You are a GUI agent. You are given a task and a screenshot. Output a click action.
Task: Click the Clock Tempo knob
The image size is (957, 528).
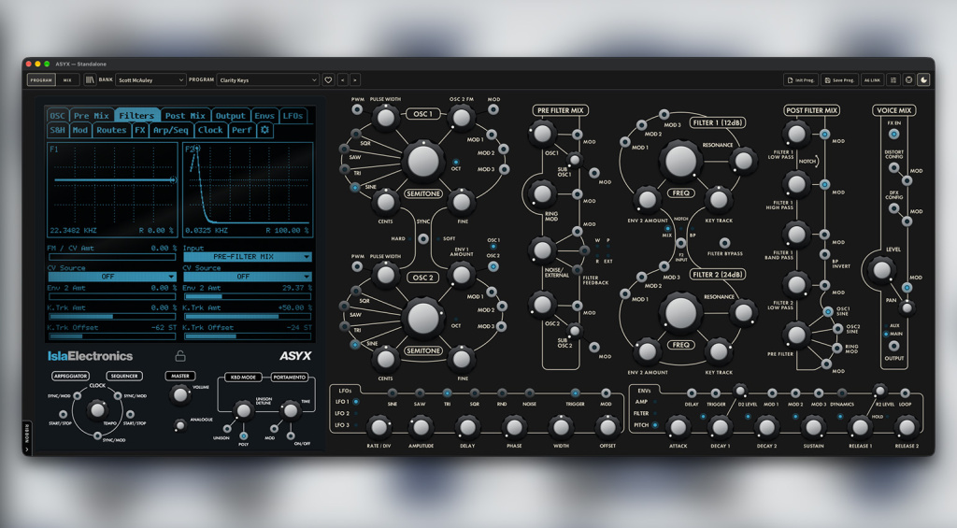click(97, 409)
